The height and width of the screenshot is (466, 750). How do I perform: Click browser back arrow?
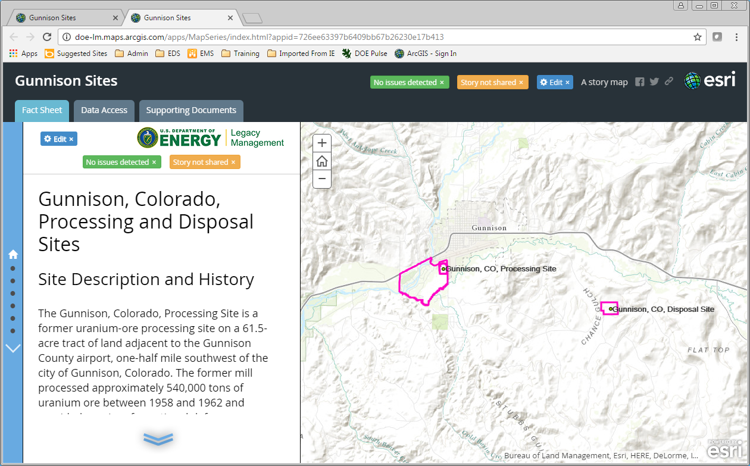[x=14, y=37]
